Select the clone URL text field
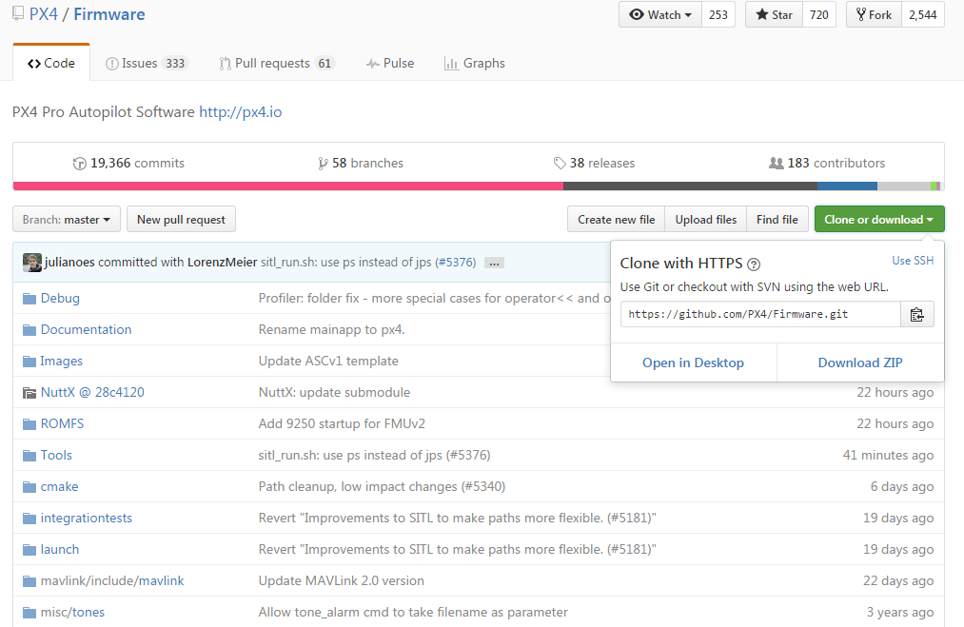The height and width of the screenshot is (627, 964). pyautogui.click(x=760, y=314)
